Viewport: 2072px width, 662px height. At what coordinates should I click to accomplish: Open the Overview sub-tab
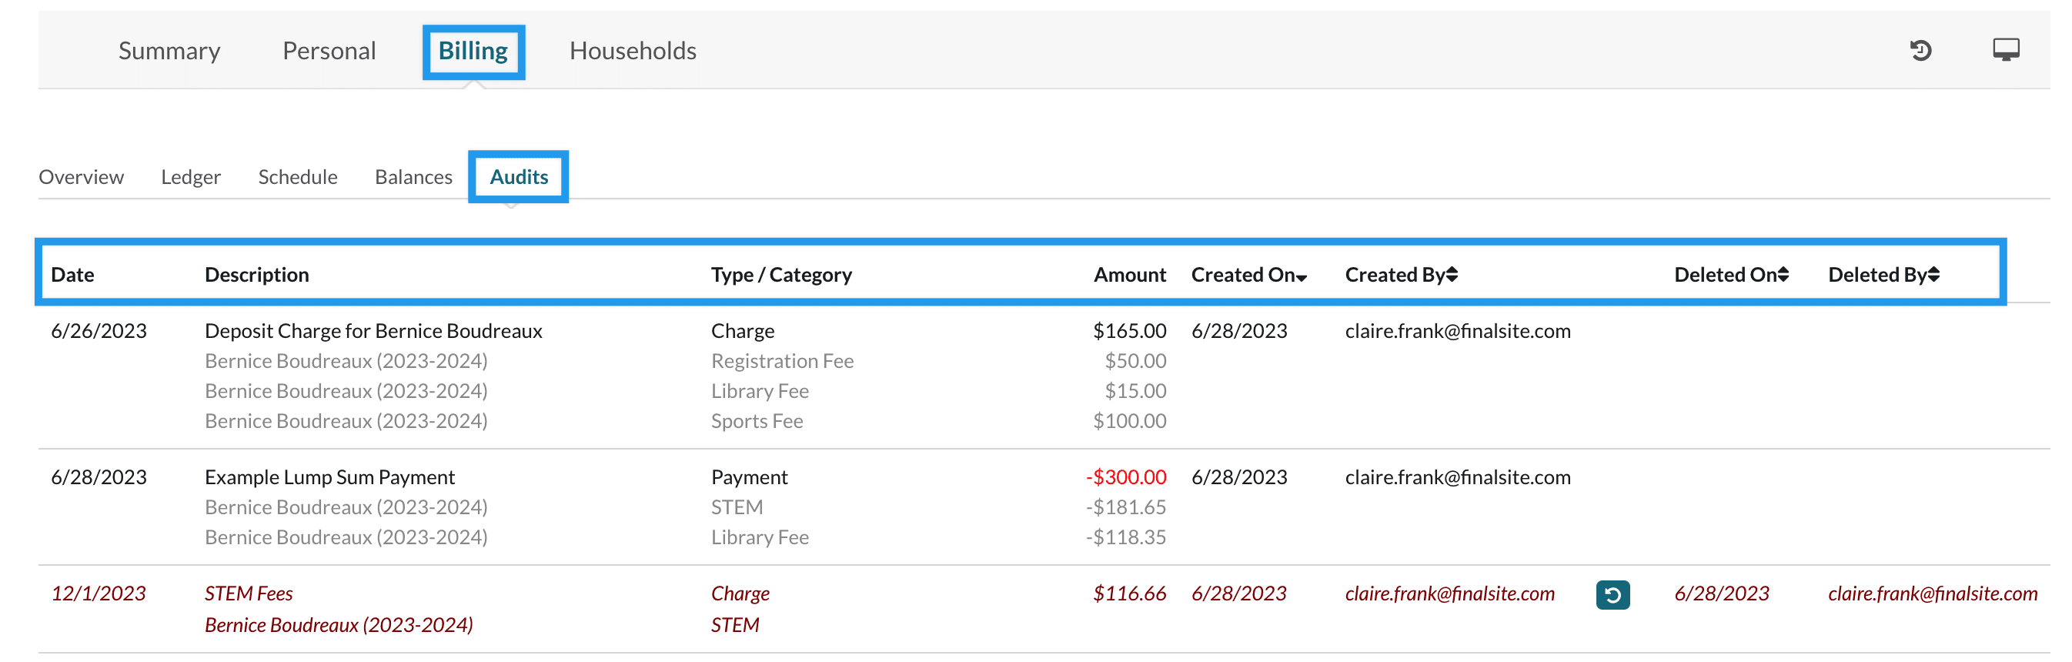(82, 177)
